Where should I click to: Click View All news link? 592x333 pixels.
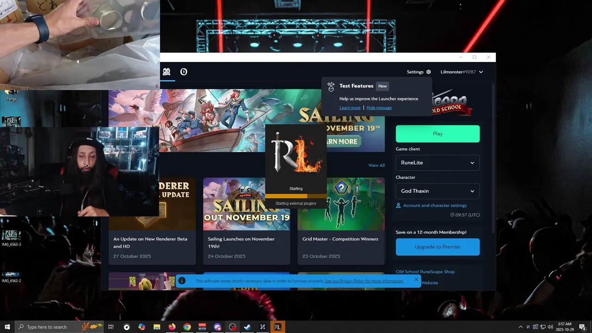(376, 165)
